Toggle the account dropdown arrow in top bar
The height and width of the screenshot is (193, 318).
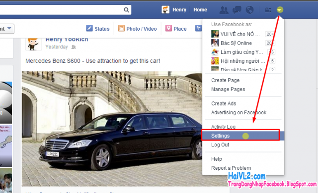[x=280, y=9]
